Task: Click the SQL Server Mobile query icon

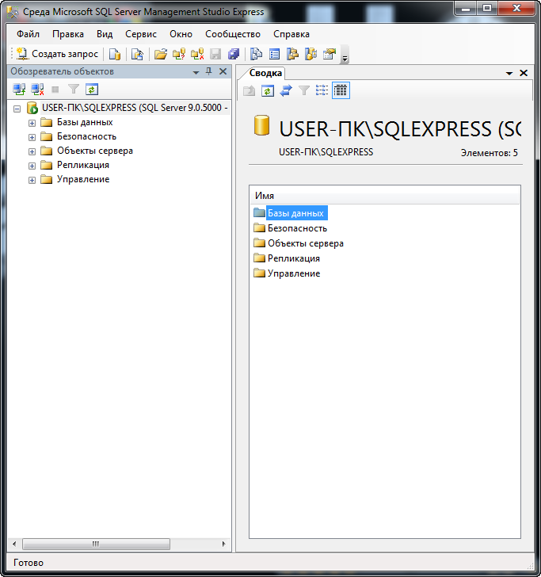Action: (137, 55)
